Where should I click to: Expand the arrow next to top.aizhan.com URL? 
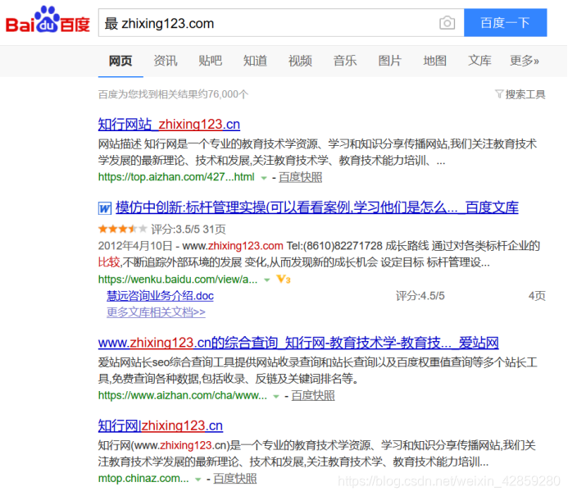[264, 178]
